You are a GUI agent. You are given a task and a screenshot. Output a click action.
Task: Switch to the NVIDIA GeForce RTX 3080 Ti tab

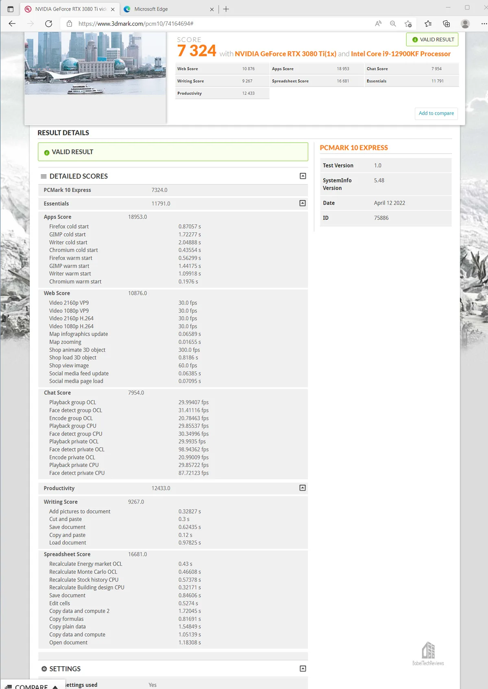coord(70,9)
